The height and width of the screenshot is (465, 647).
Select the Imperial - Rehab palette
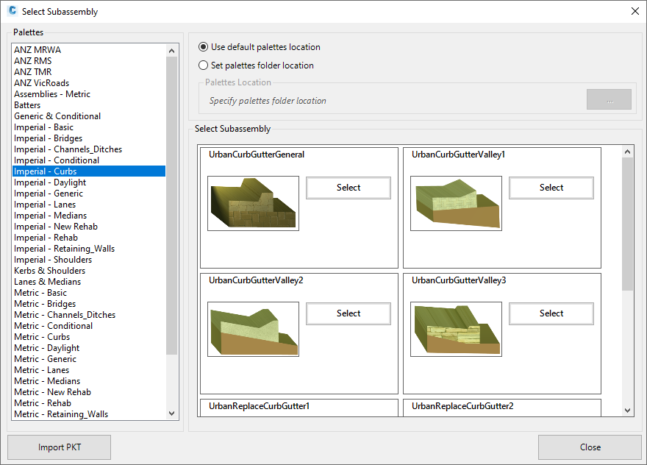89,238
